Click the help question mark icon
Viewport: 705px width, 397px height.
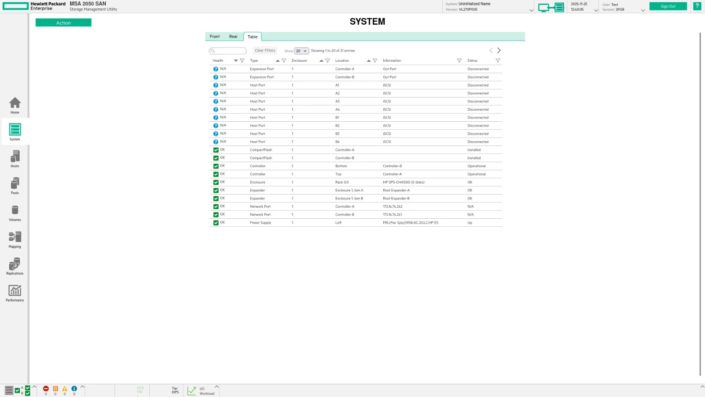(697, 6)
